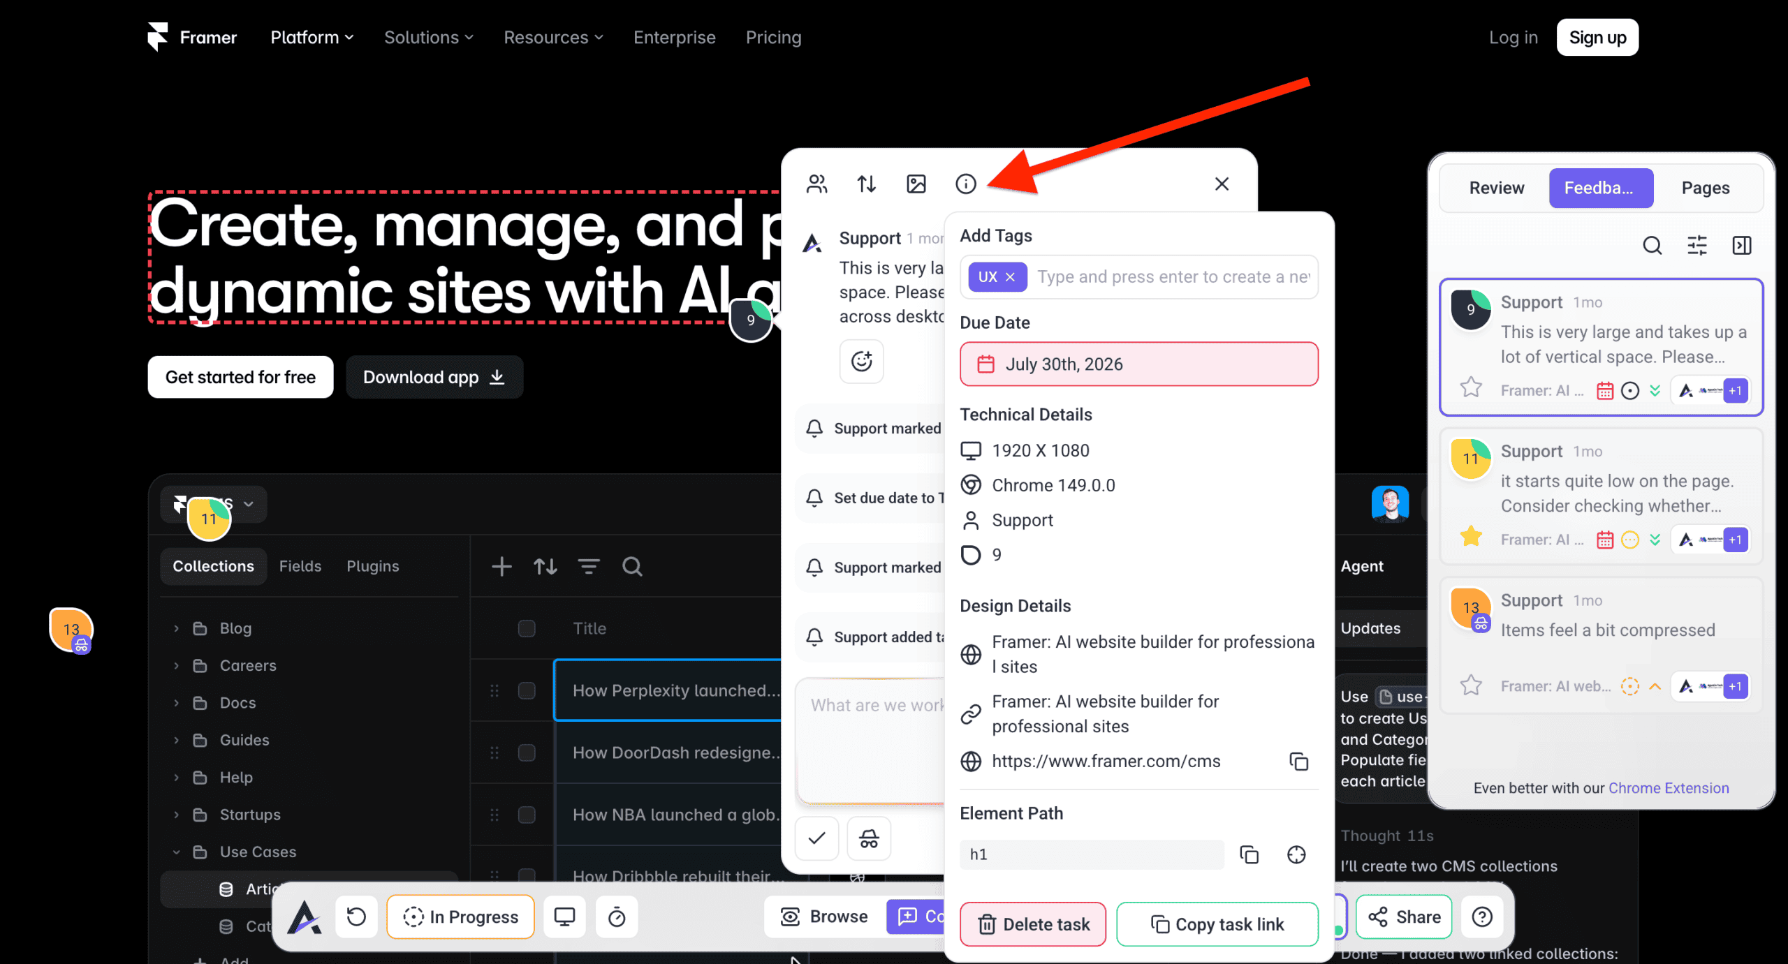Click the up-down arrows icon in task popup header
The height and width of the screenshot is (964, 1788).
click(x=866, y=184)
